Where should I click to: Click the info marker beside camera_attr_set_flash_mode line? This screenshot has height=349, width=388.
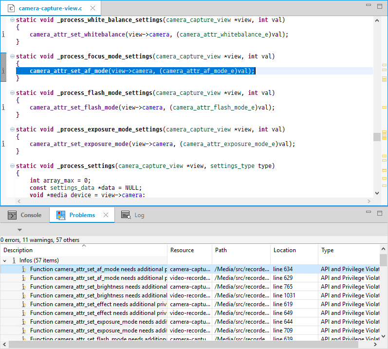click(3, 108)
